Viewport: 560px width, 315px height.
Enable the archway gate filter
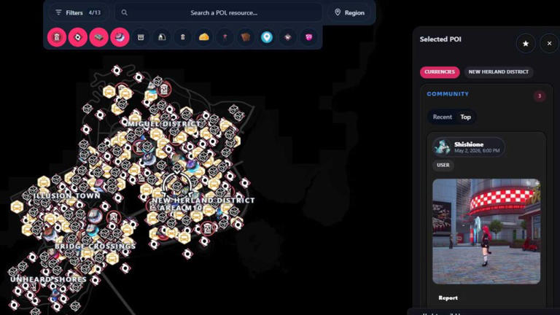pyautogui.click(x=162, y=37)
